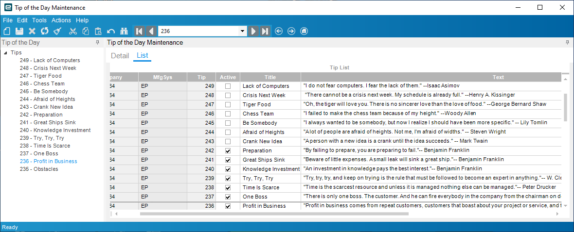The image size is (574, 232).
Task: Go to the previous record
Action: pyautogui.click(x=151, y=31)
